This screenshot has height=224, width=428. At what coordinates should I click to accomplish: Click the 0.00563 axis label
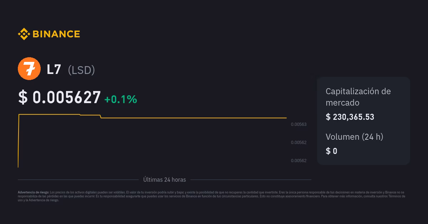[x=299, y=124]
